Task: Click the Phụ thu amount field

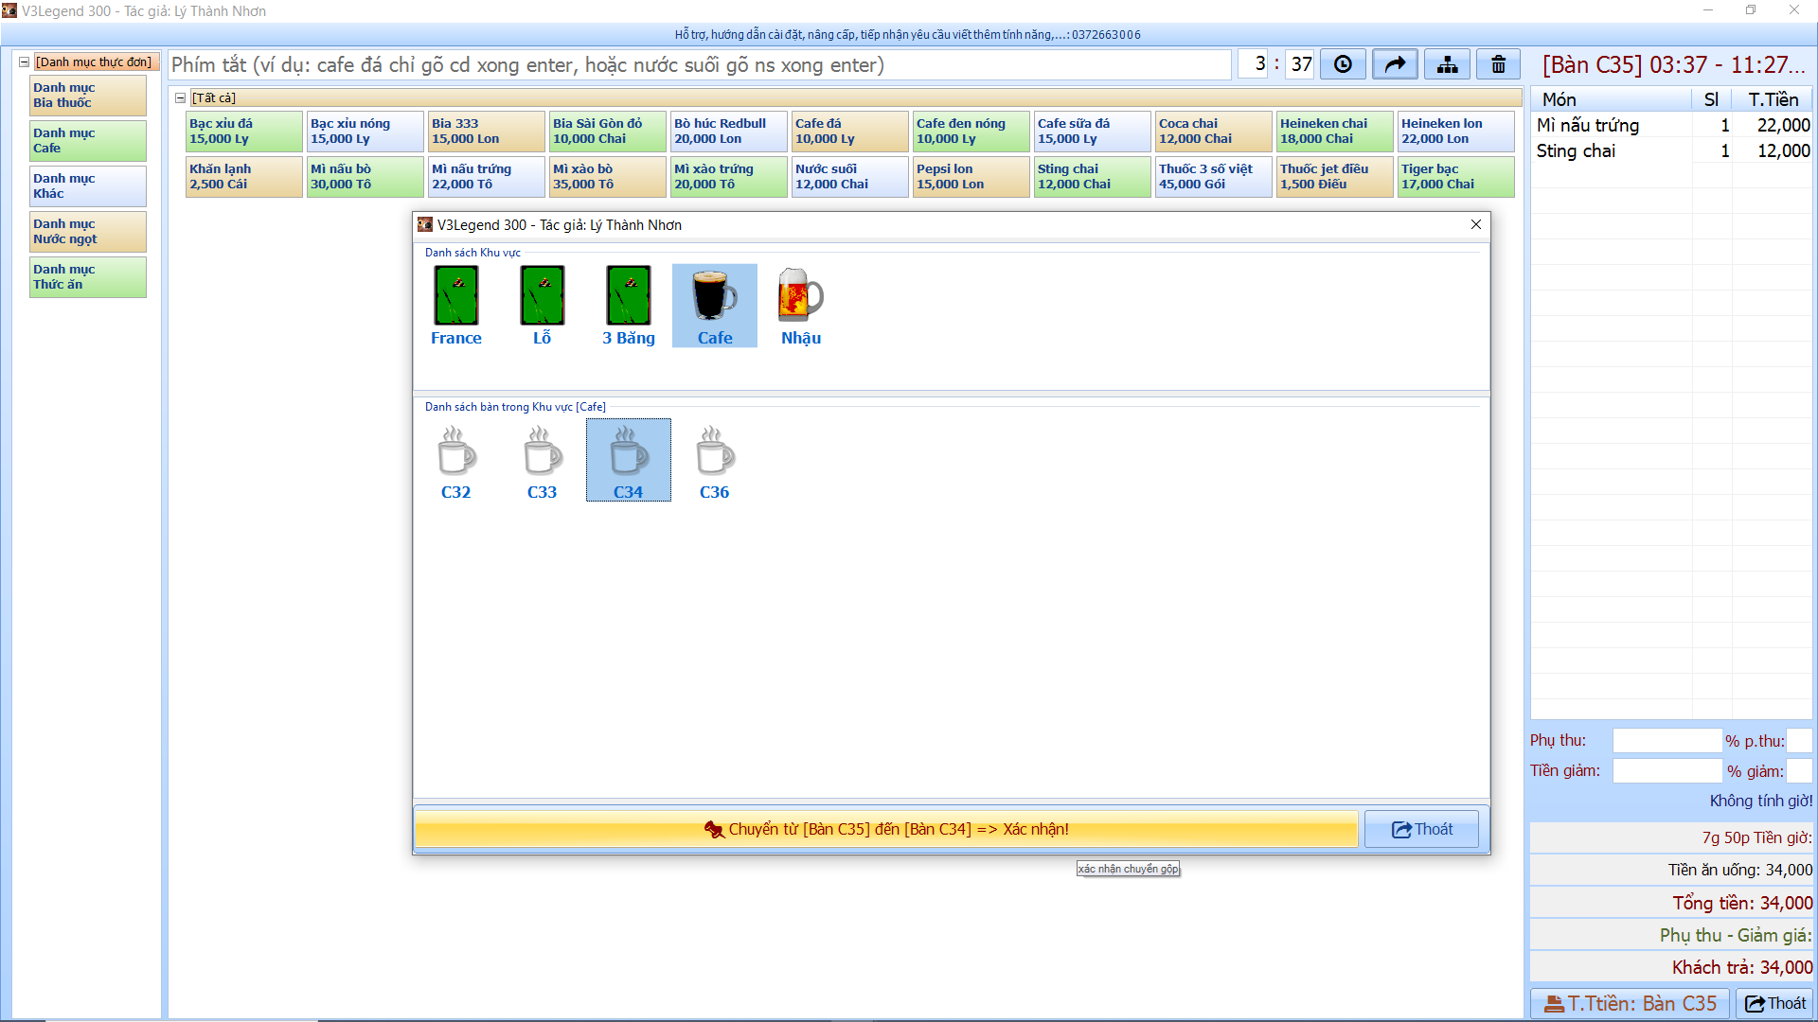Action: 1666,741
